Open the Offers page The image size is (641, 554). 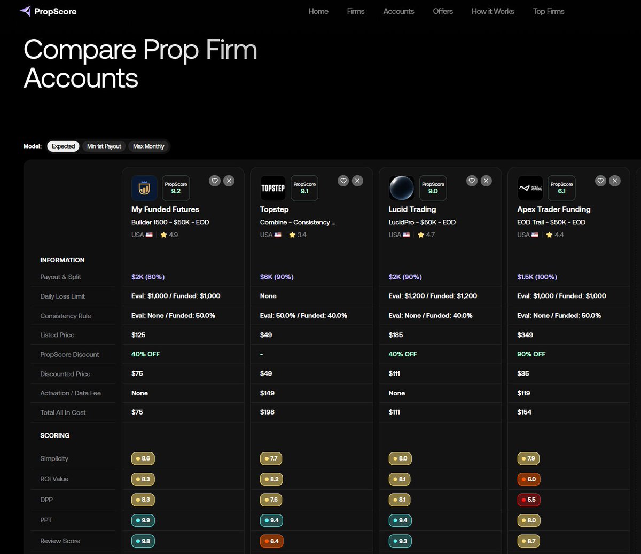[443, 11]
